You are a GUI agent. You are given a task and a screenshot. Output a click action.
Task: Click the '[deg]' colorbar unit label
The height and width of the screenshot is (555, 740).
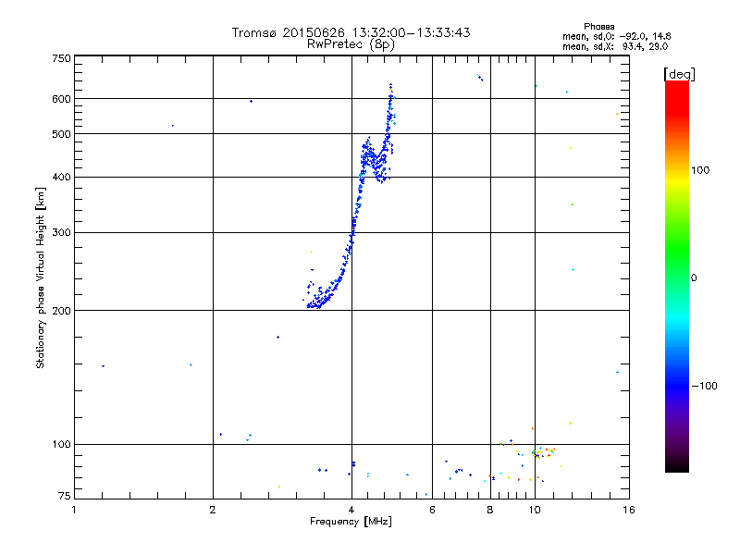point(679,74)
